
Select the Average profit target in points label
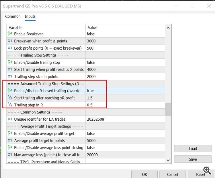pyautogui.click(x=40, y=140)
